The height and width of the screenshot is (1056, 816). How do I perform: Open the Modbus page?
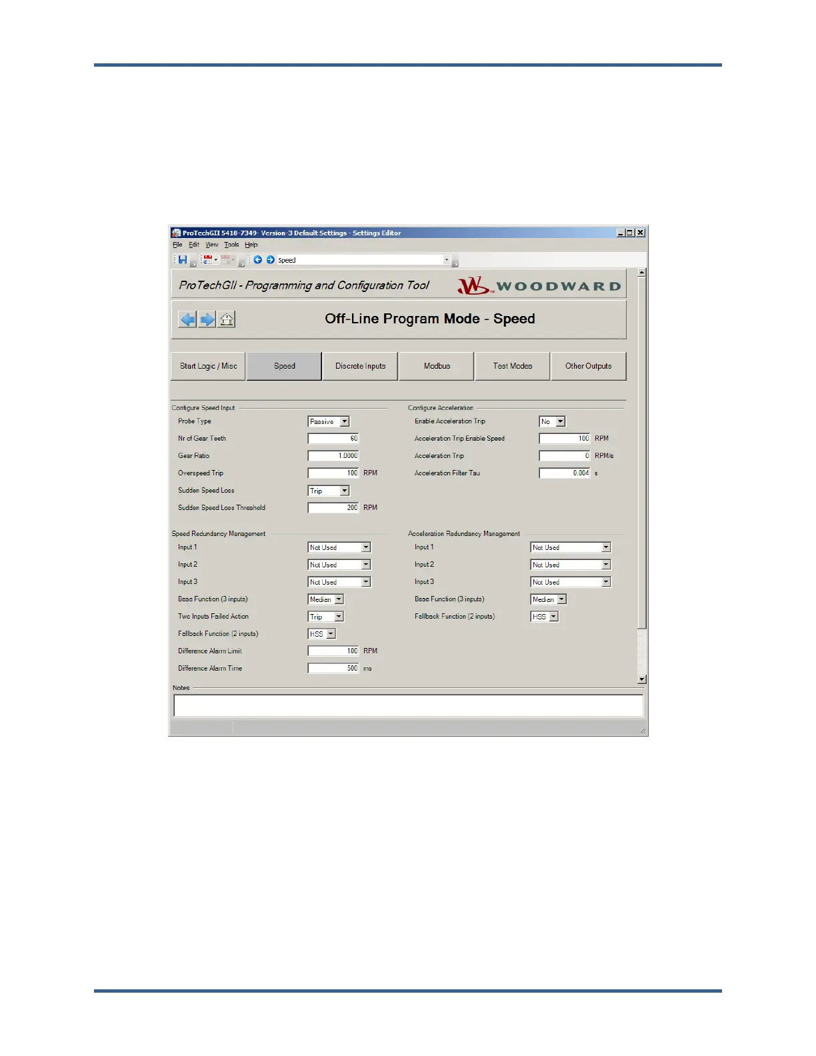pos(437,366)
